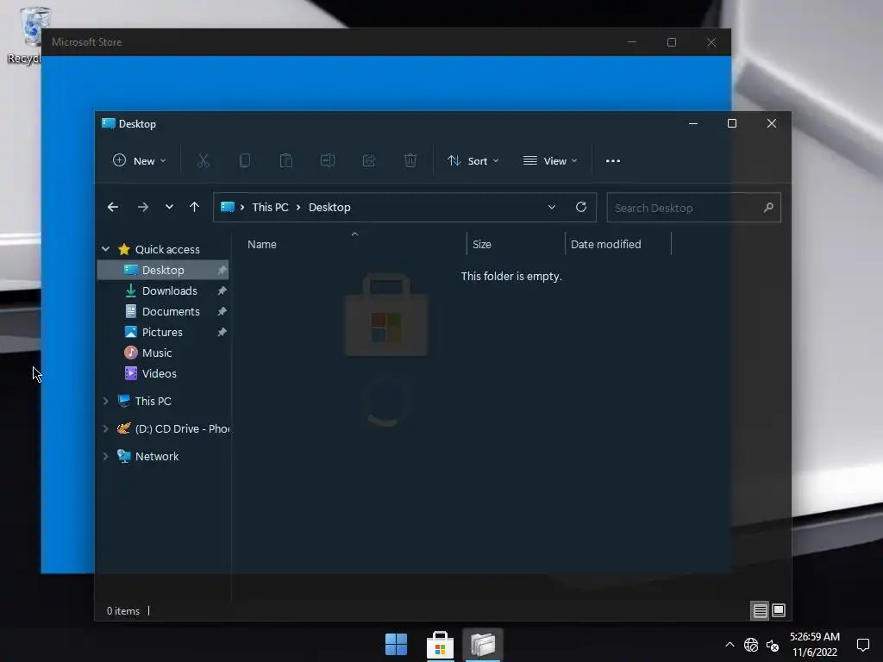883x662 pixels.
Task: Open the Sort dropdown
Action: (473, 161)
